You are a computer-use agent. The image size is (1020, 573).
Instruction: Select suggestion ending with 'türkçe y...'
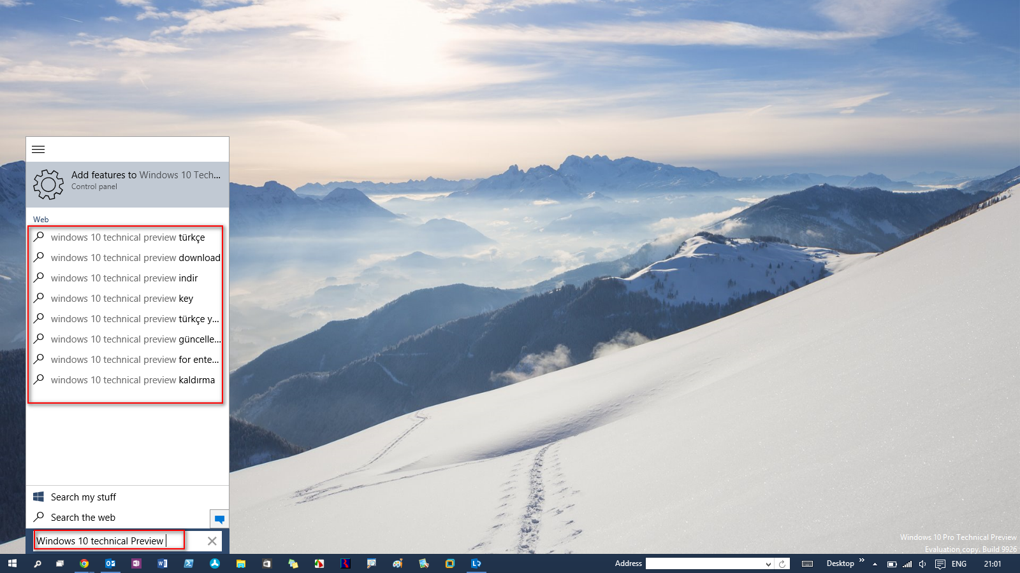point(127,319)
